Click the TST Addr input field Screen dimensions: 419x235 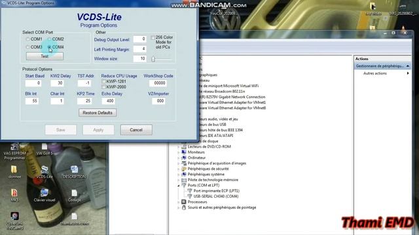(x=84, y=83)
